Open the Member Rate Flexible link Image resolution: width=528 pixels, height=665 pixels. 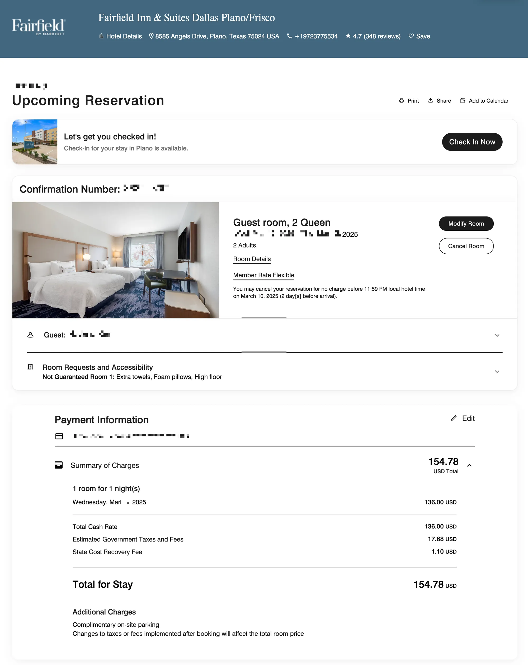click(263, 275)
